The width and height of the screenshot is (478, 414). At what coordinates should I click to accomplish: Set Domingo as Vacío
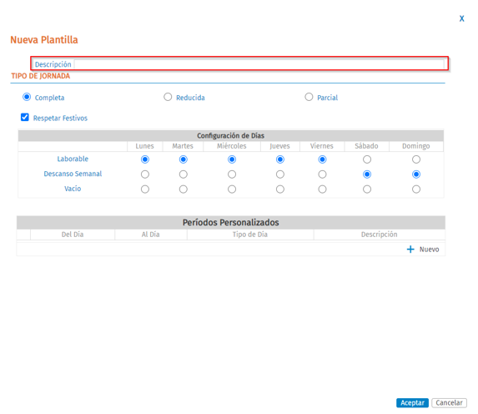click(x=416, y=189)
